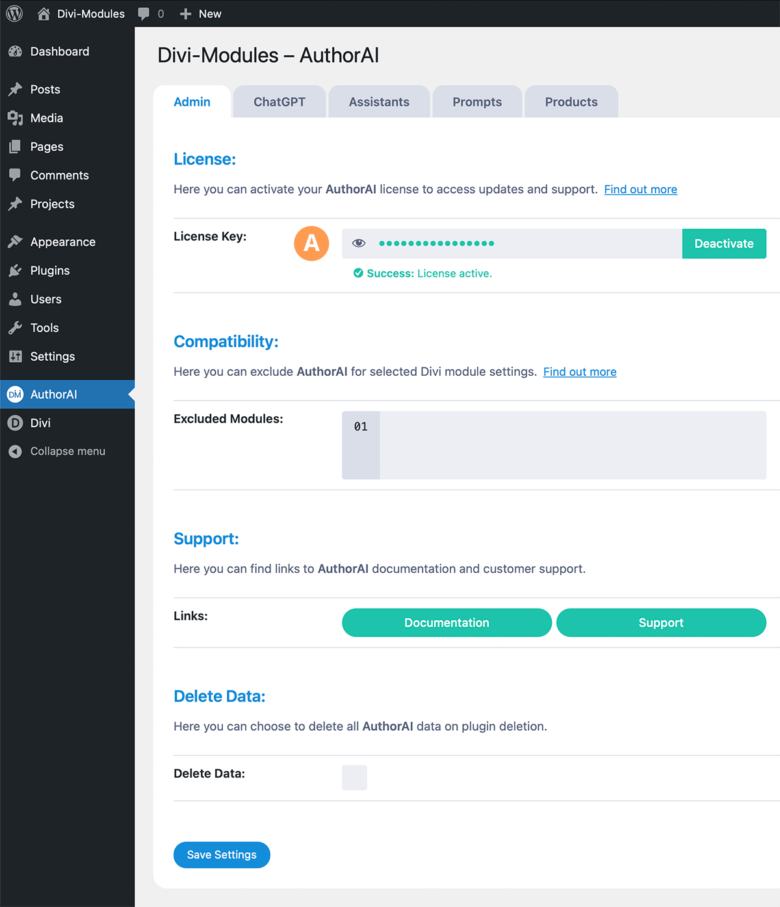Click the Media library icon

pos(16,118)
